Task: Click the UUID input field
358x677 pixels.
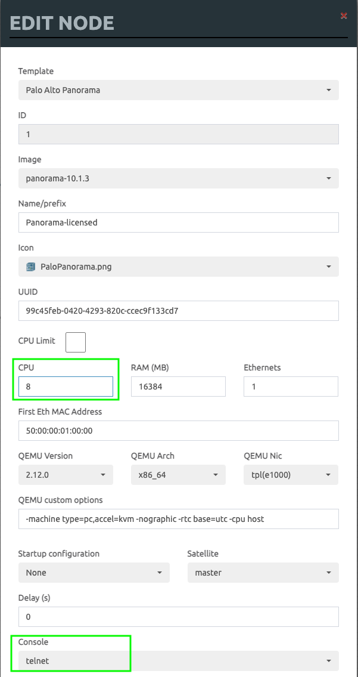Action: 179,311
